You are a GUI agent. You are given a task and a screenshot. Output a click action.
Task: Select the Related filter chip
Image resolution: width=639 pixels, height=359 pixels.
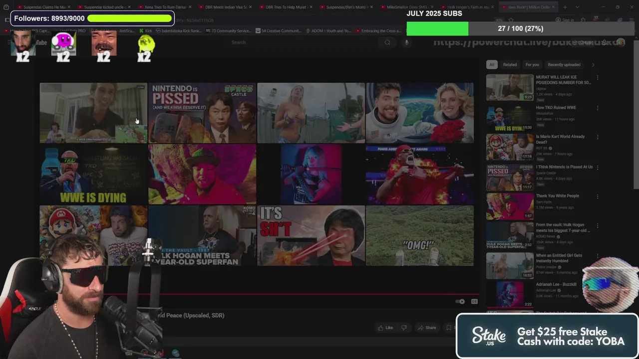click(510, 65)
